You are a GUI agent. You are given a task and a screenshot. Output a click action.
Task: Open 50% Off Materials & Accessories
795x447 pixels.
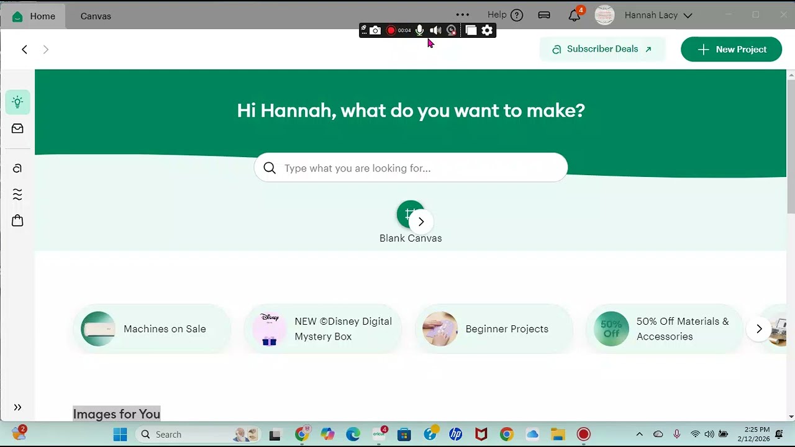click(x=665, y=329)
